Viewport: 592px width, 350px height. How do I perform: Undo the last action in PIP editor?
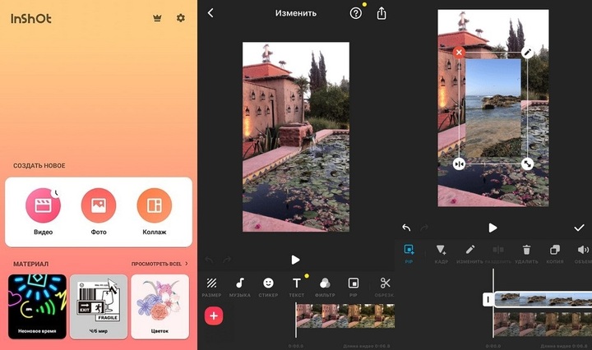tap(406, 228)
